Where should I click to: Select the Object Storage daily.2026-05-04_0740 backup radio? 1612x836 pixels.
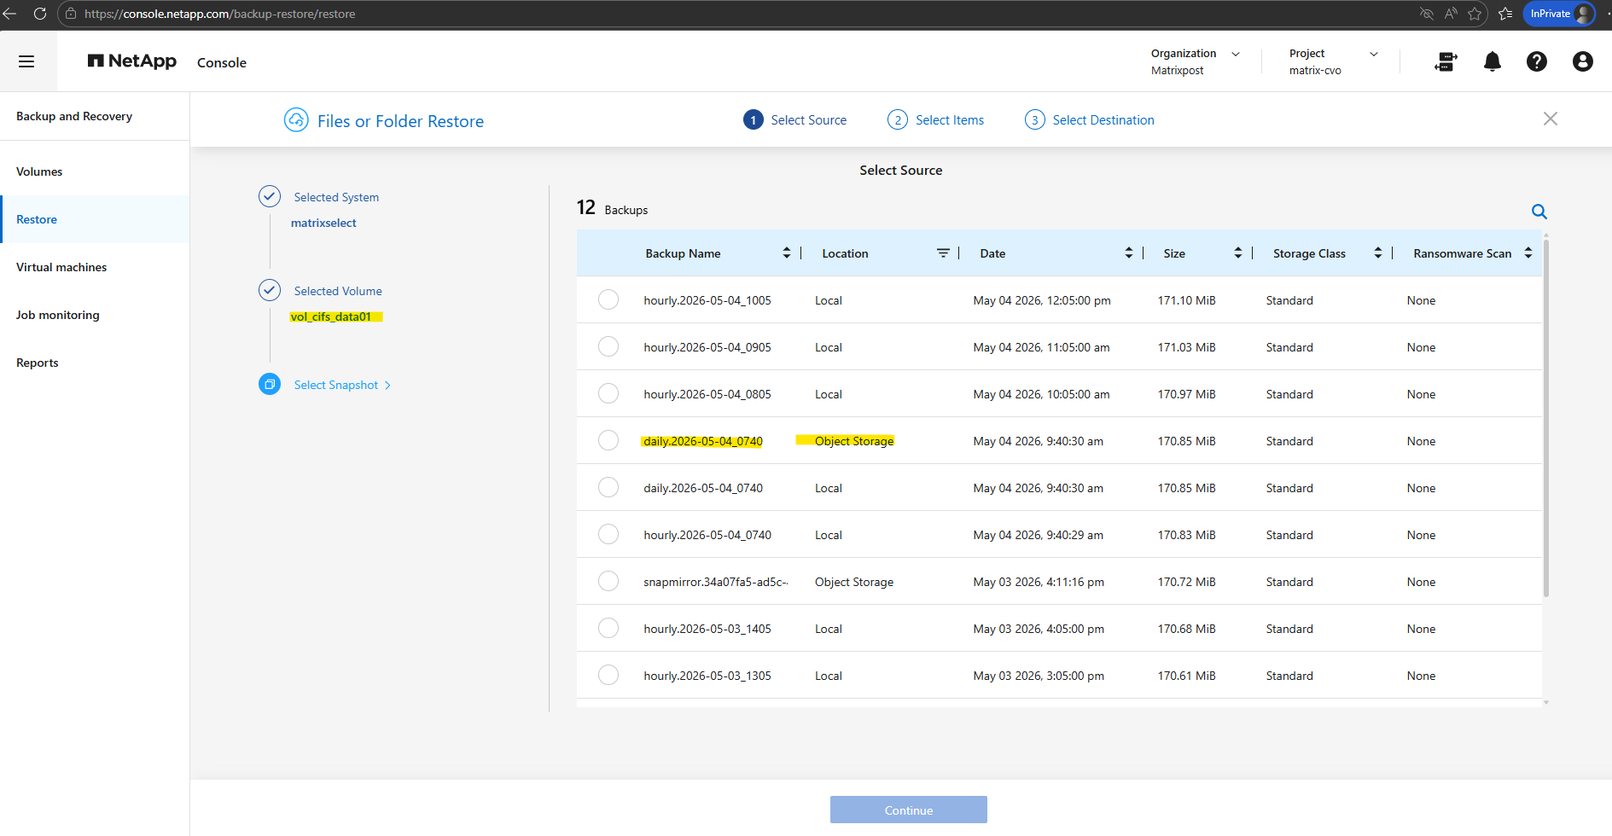(x=608, y=441)
